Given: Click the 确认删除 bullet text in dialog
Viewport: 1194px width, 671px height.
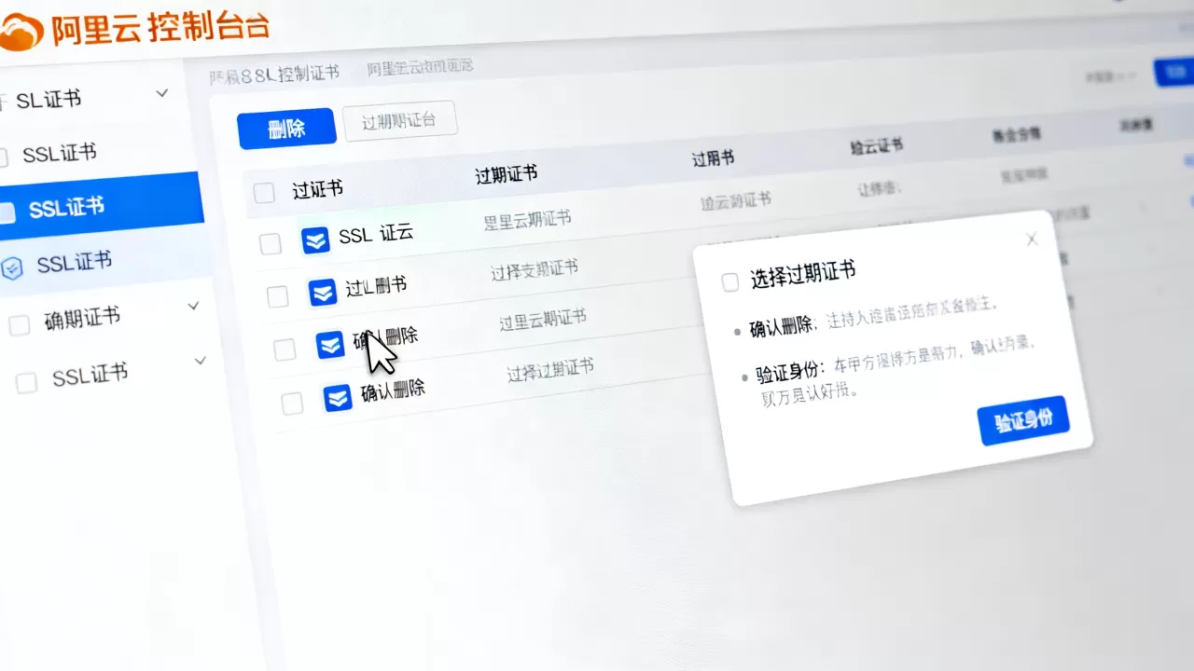Looking at the screenshot, I should [x=783, y=324].
